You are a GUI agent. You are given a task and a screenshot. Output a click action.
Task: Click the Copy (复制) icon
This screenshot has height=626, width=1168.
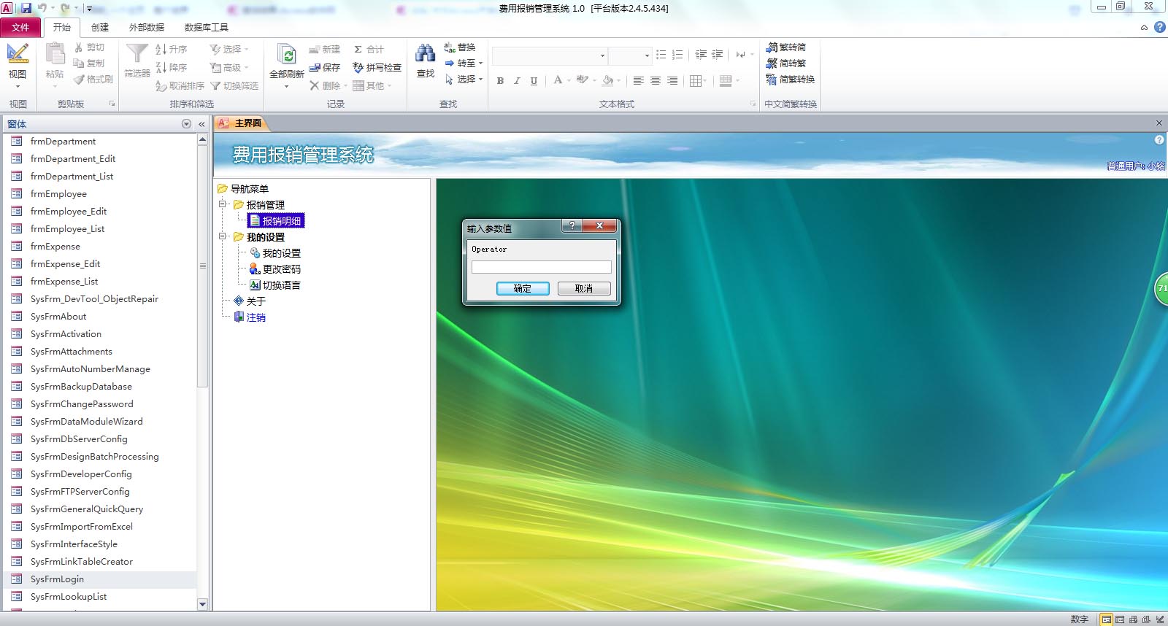click(x=79, y=63)
